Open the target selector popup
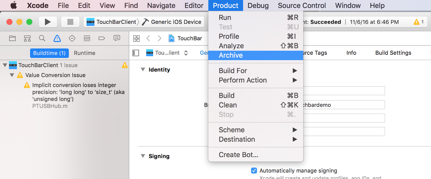The height and width of the screenshot is (179, 431). (167, 53)
